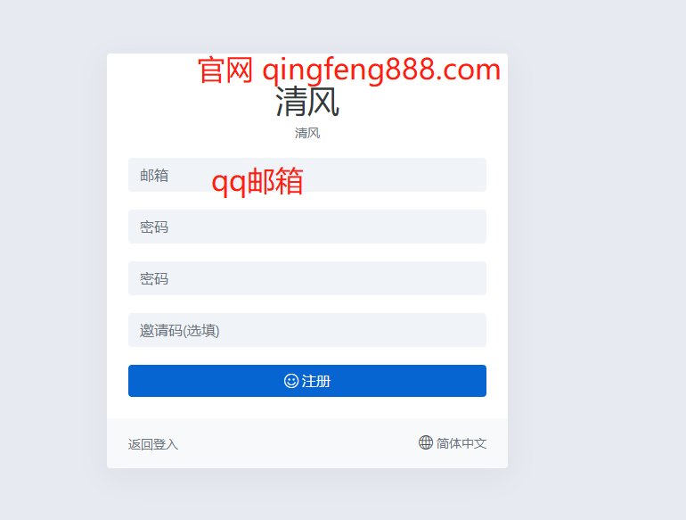Image resolution: width=686 pixels, height=520 pixels.
Task: Click the red 官网 qingfeng888.com text
Action: point(349,70)
